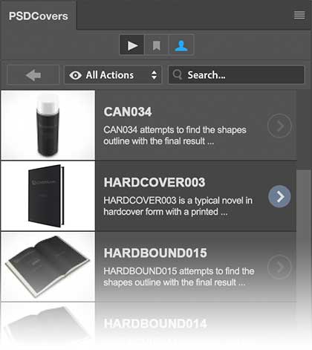Screen dimensions: 312x350
Task: Open the user account icon
Action: 181,45
